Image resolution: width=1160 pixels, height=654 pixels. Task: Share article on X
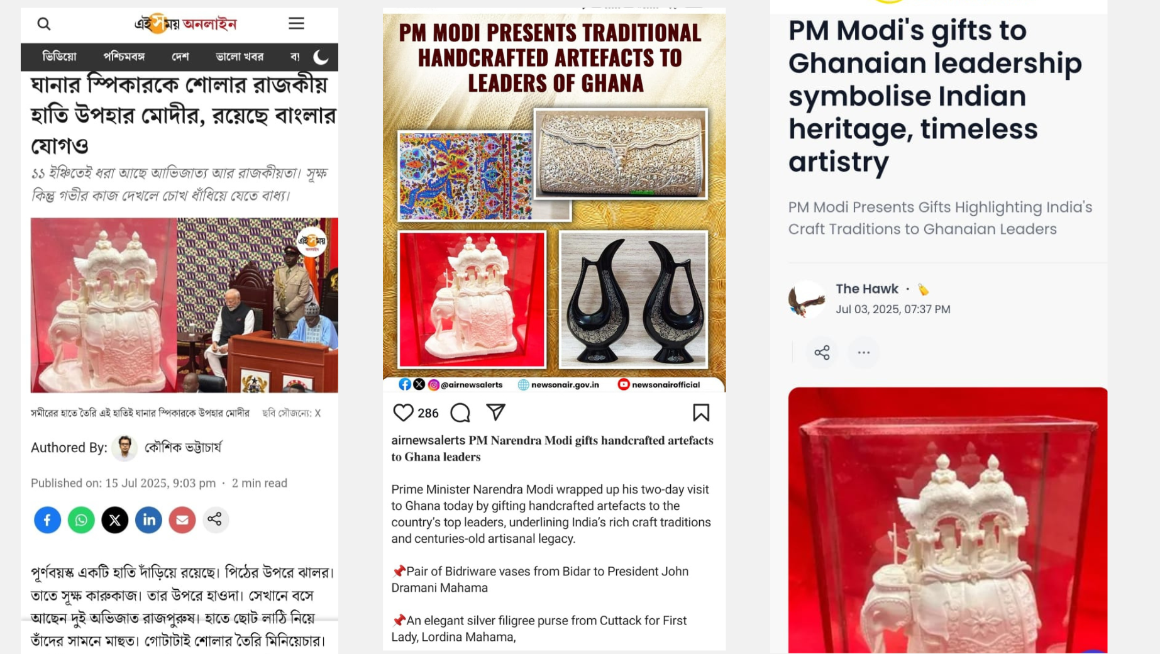(x=115, y=520)
